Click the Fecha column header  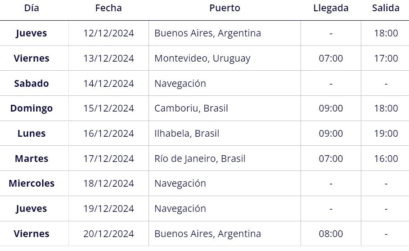tap(108, 8)
